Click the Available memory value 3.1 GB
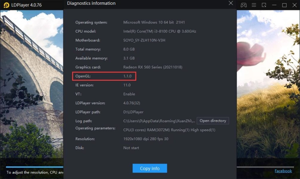The image size is (300, 179). [129, 58]
